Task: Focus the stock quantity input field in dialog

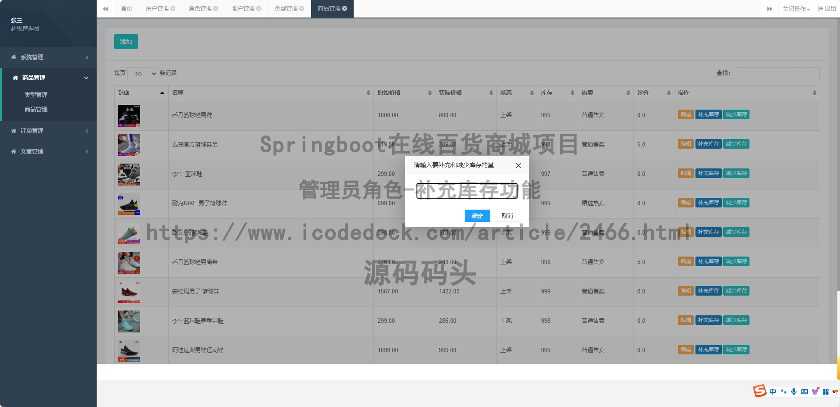Action: (x=467, y=191)
